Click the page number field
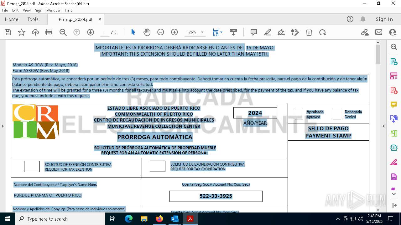The image size is (401, 225). click(x=105, y=32)
